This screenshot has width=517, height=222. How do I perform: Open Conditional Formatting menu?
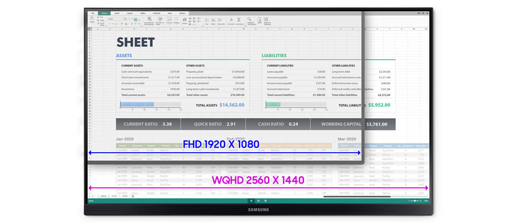point(150,20)
